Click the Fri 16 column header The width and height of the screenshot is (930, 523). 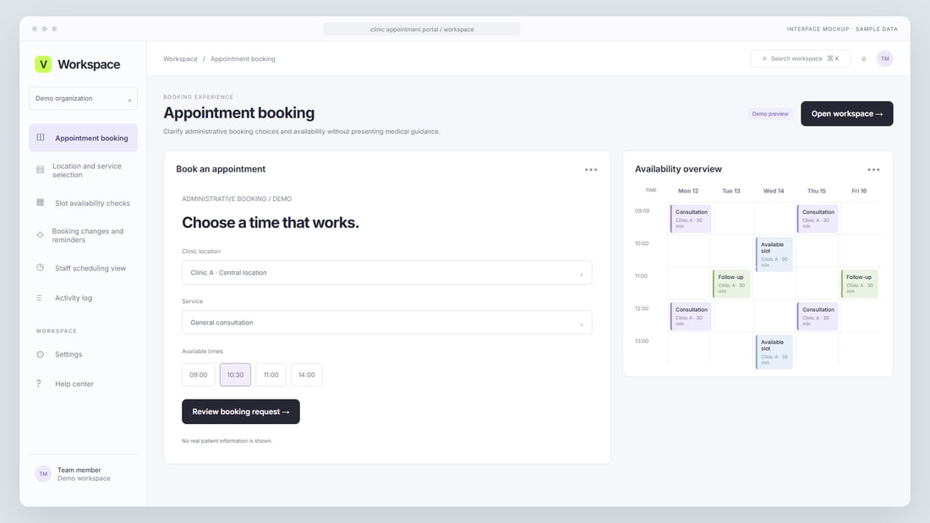pos(859,191)
